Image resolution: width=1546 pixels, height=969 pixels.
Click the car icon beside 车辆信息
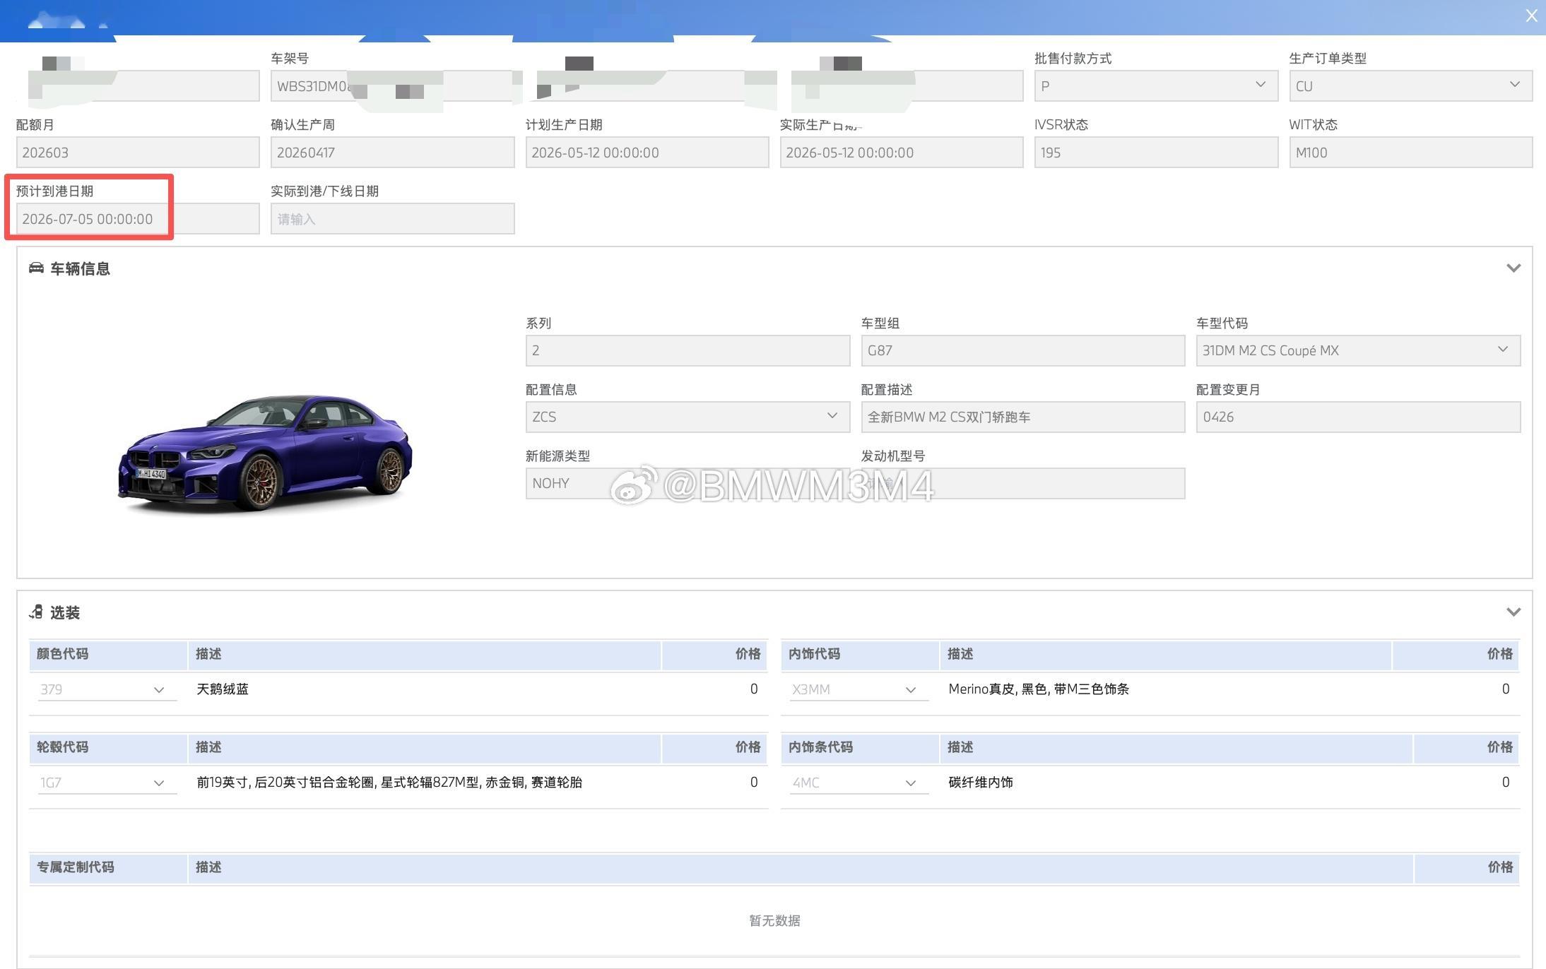coord(36,268)
